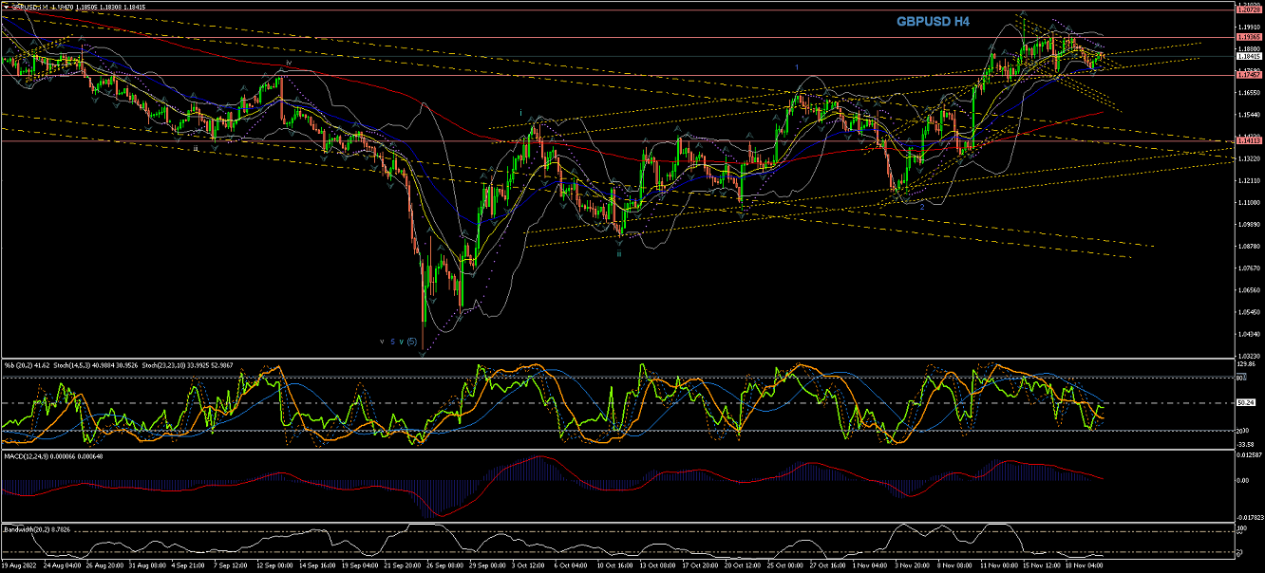Click the 50.24 stochastic level value
Viewport: 1265px width, 573px height.
click(1247, 402)
